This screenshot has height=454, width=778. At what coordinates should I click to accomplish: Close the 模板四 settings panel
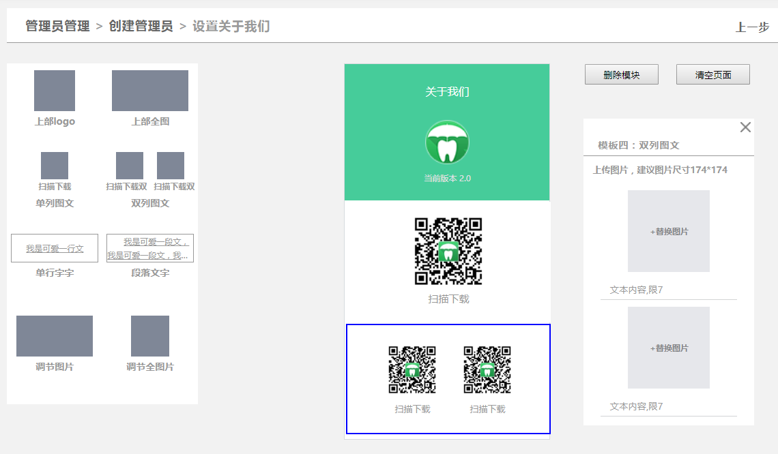[x=745, y=127]
